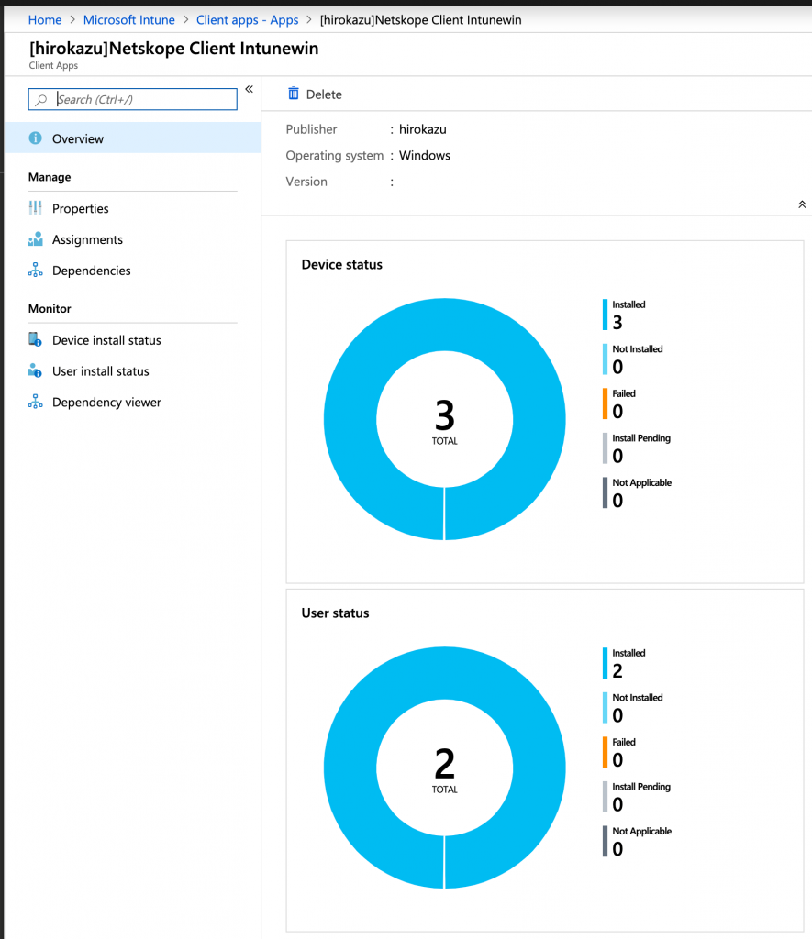Click the Operating system value Windows
The image size is (812, 939).
(425, 156)
